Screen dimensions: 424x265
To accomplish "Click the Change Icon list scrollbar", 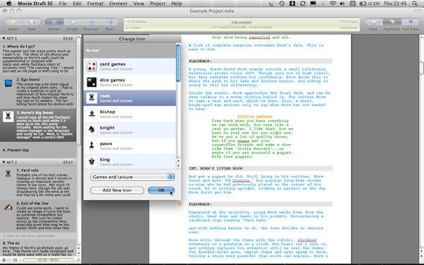I will click(x=178, y=64).
